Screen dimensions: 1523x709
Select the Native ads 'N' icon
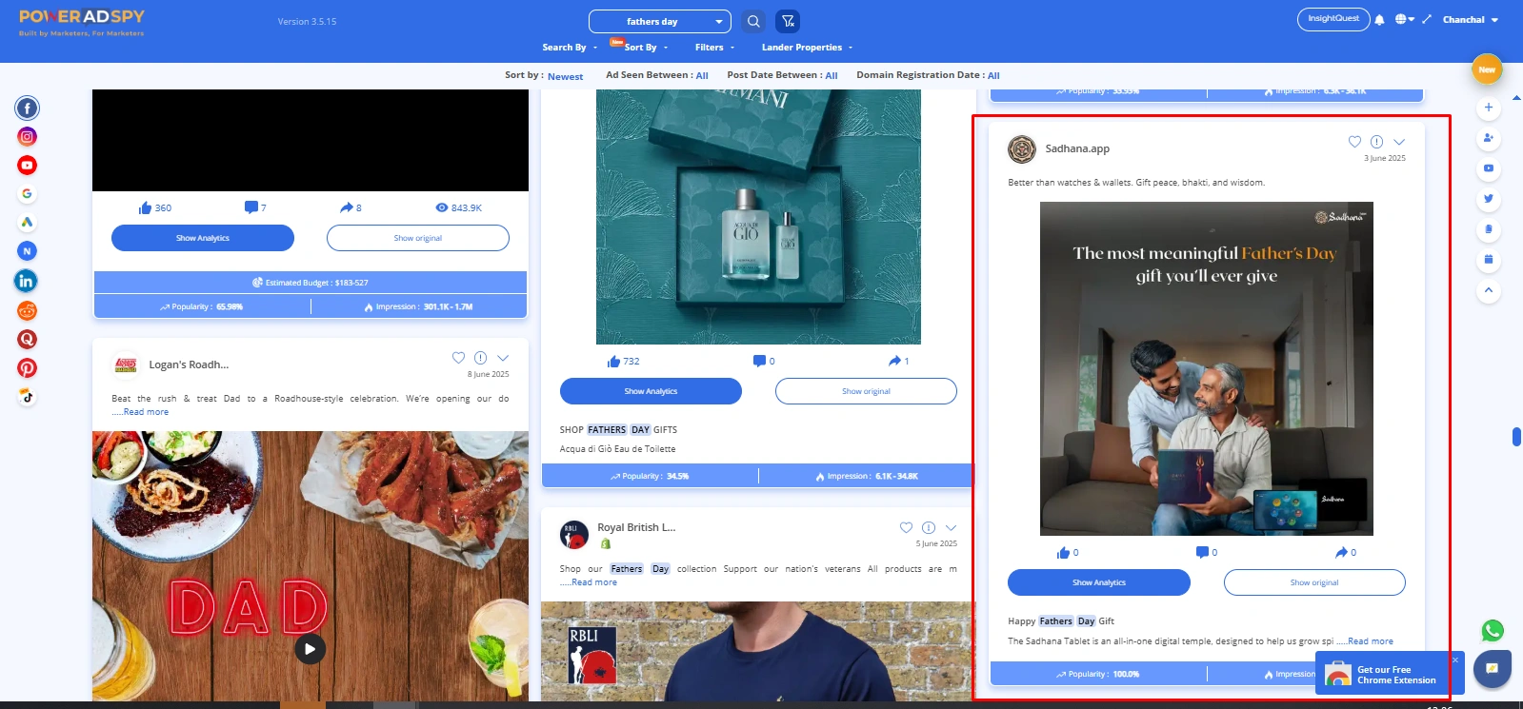27,251
